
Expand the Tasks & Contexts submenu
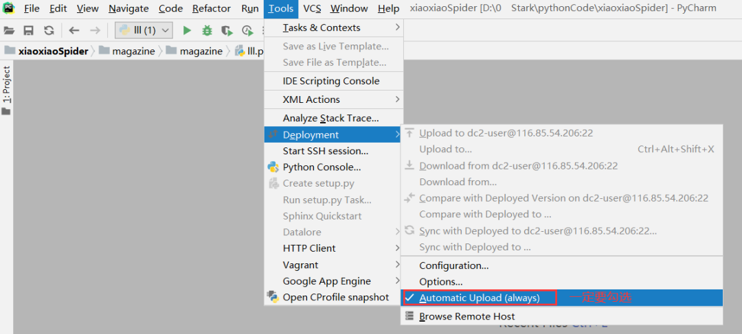334,27
